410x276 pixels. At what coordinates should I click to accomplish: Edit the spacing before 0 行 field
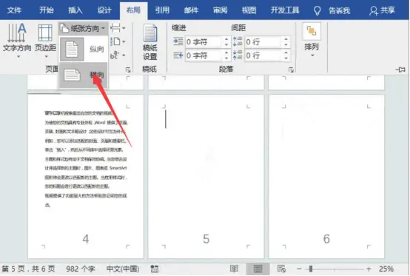point(263,42)
